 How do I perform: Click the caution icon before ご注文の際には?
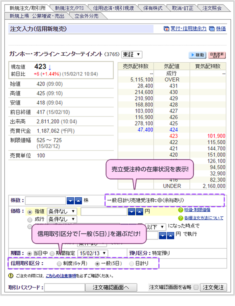click(x=11, y=276)
